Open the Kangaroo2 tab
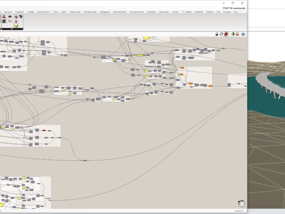Screen dimensions: 285x214 pyautogui.click(x=105, y=12)
